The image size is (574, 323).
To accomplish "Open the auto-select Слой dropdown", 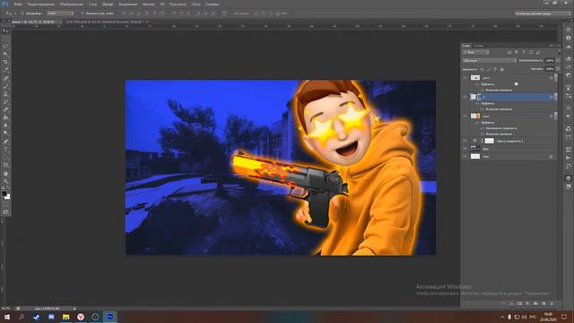I will [60, 13].
